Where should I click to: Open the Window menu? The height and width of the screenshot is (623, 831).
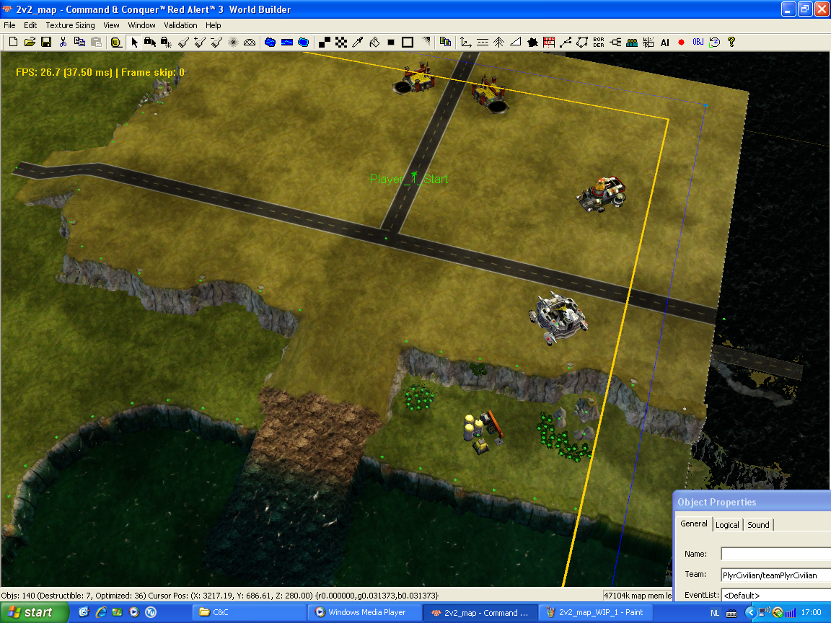141,25
